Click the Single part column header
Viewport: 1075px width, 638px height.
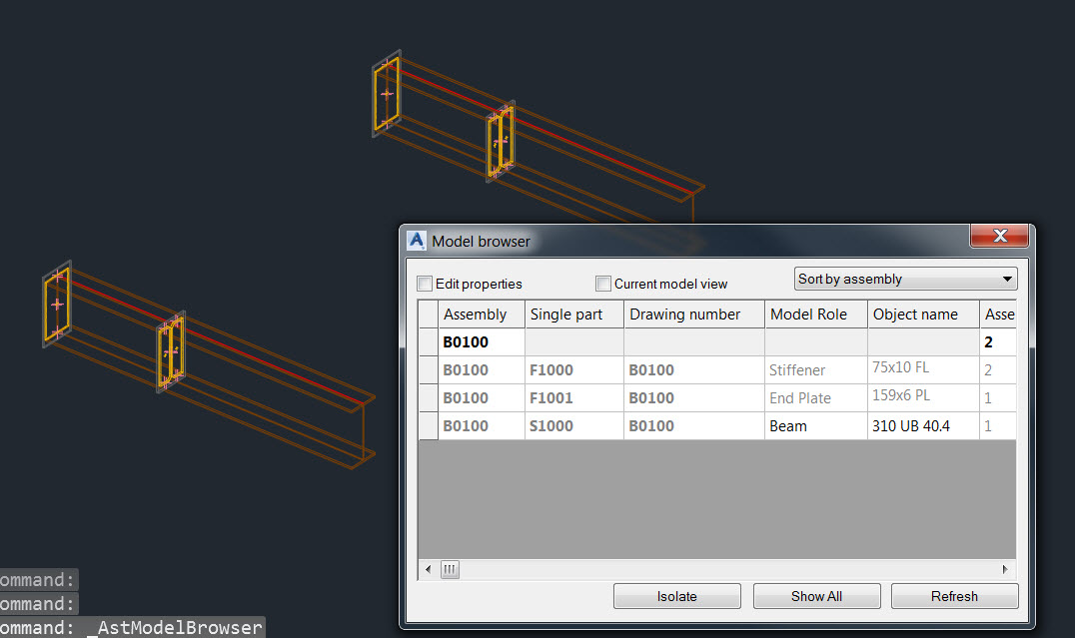tap(567, 314)
